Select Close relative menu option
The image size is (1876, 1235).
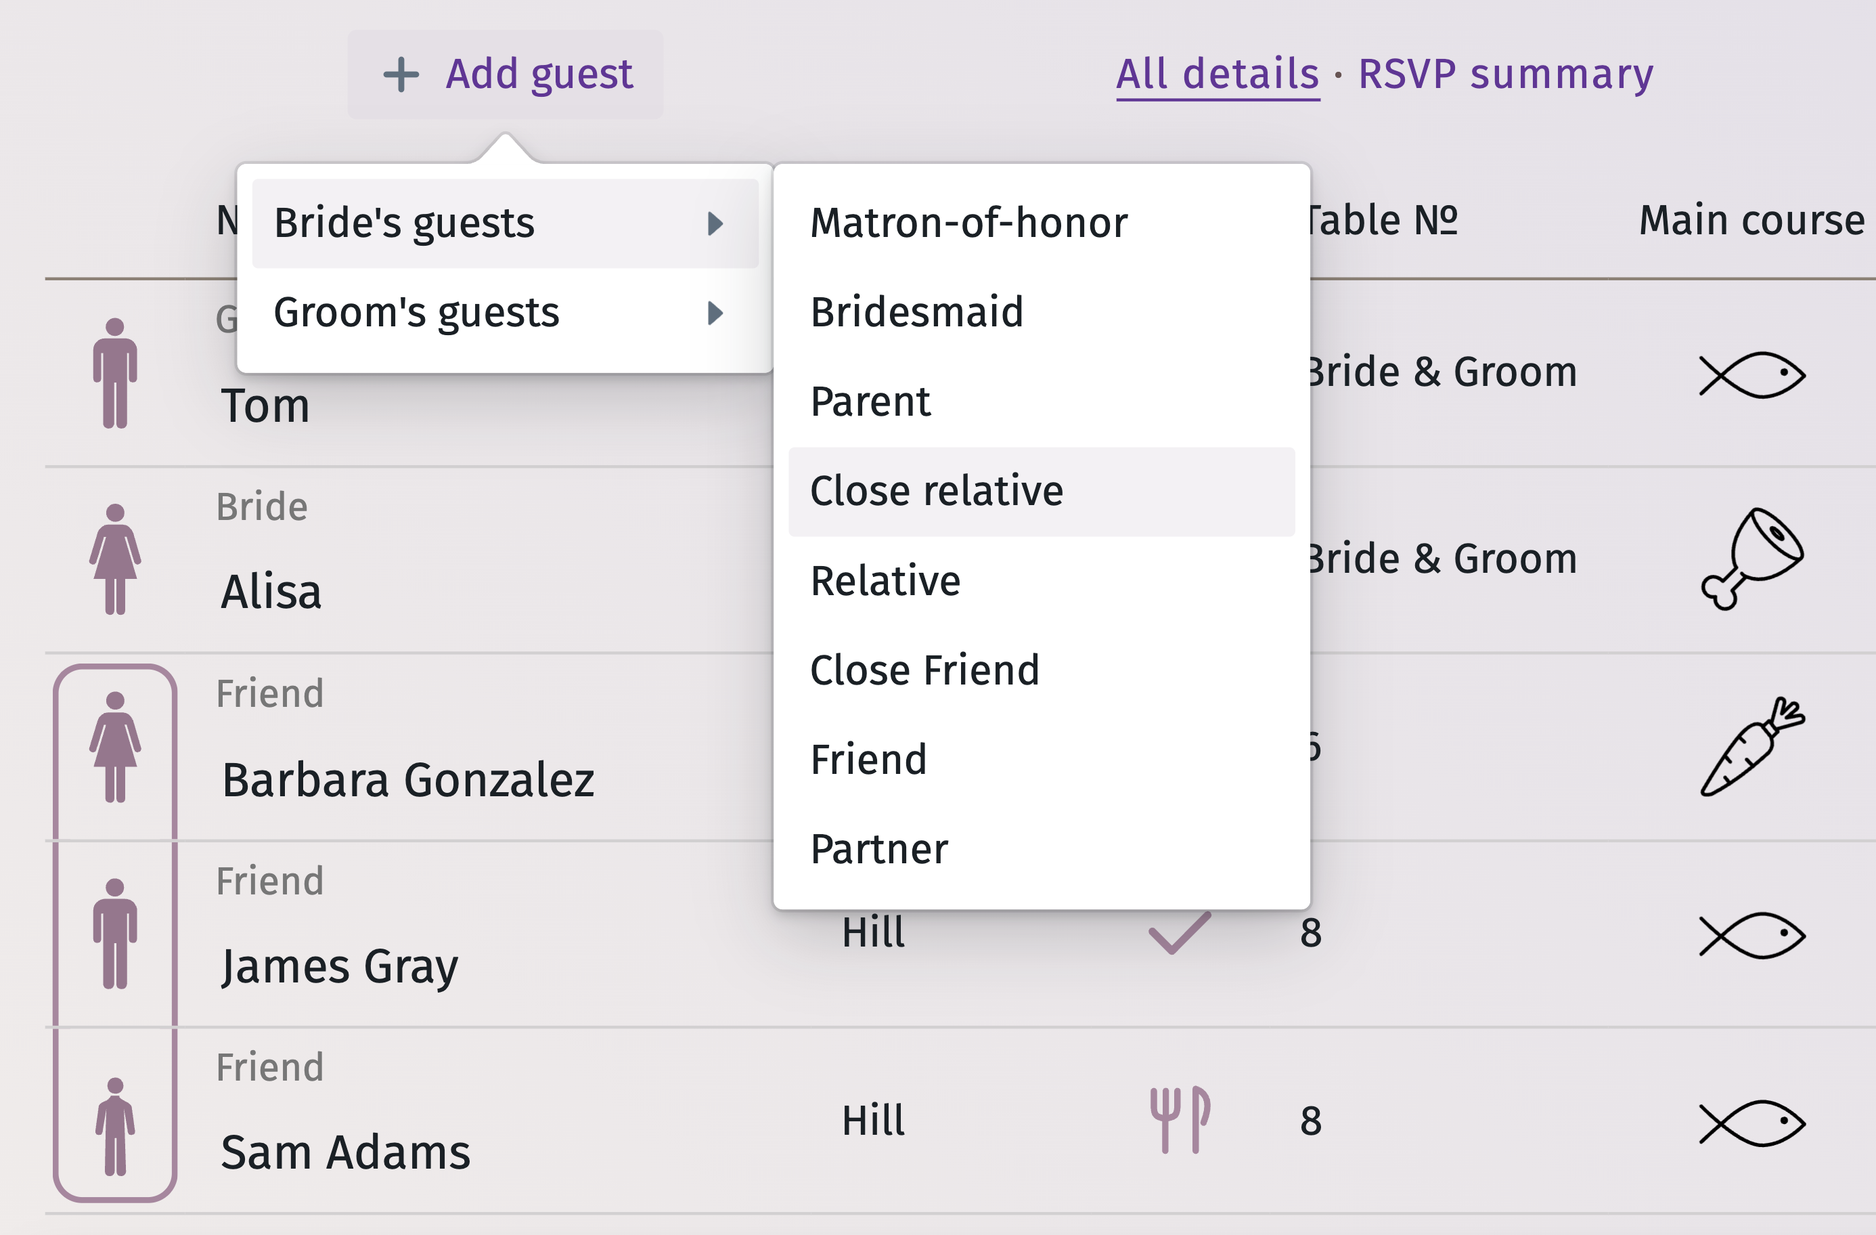pyautogui.click(x=937, y=492)
